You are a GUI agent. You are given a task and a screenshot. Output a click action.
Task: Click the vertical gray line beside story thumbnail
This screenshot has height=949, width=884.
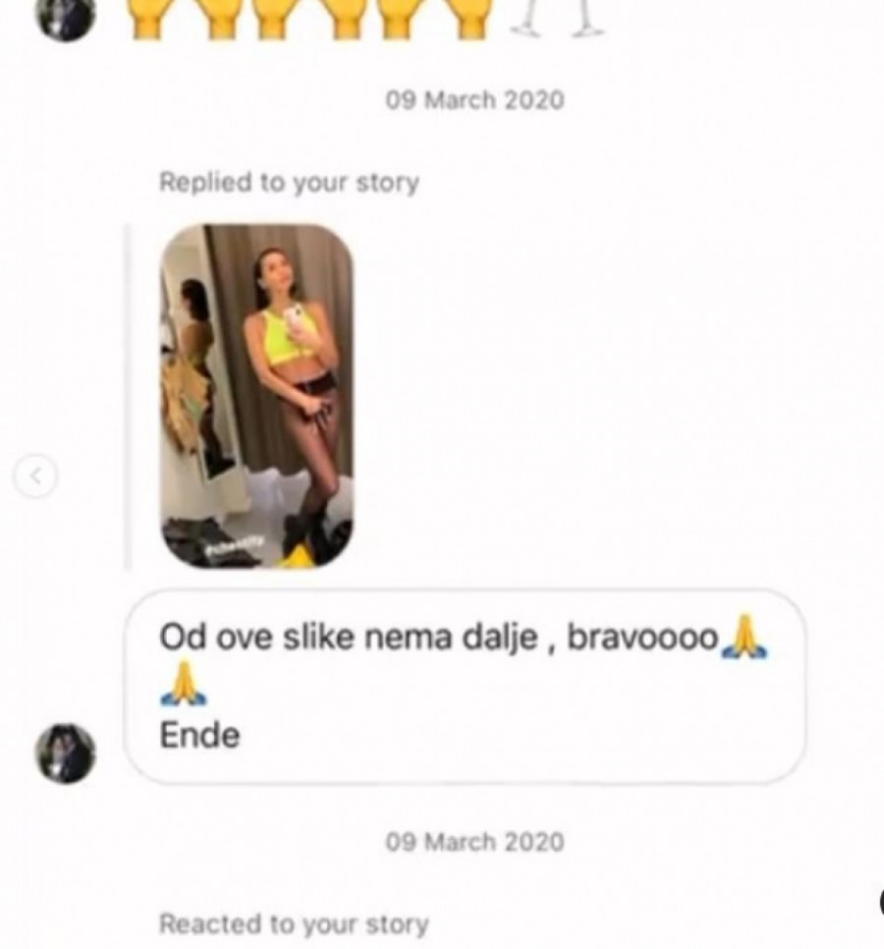127,397
